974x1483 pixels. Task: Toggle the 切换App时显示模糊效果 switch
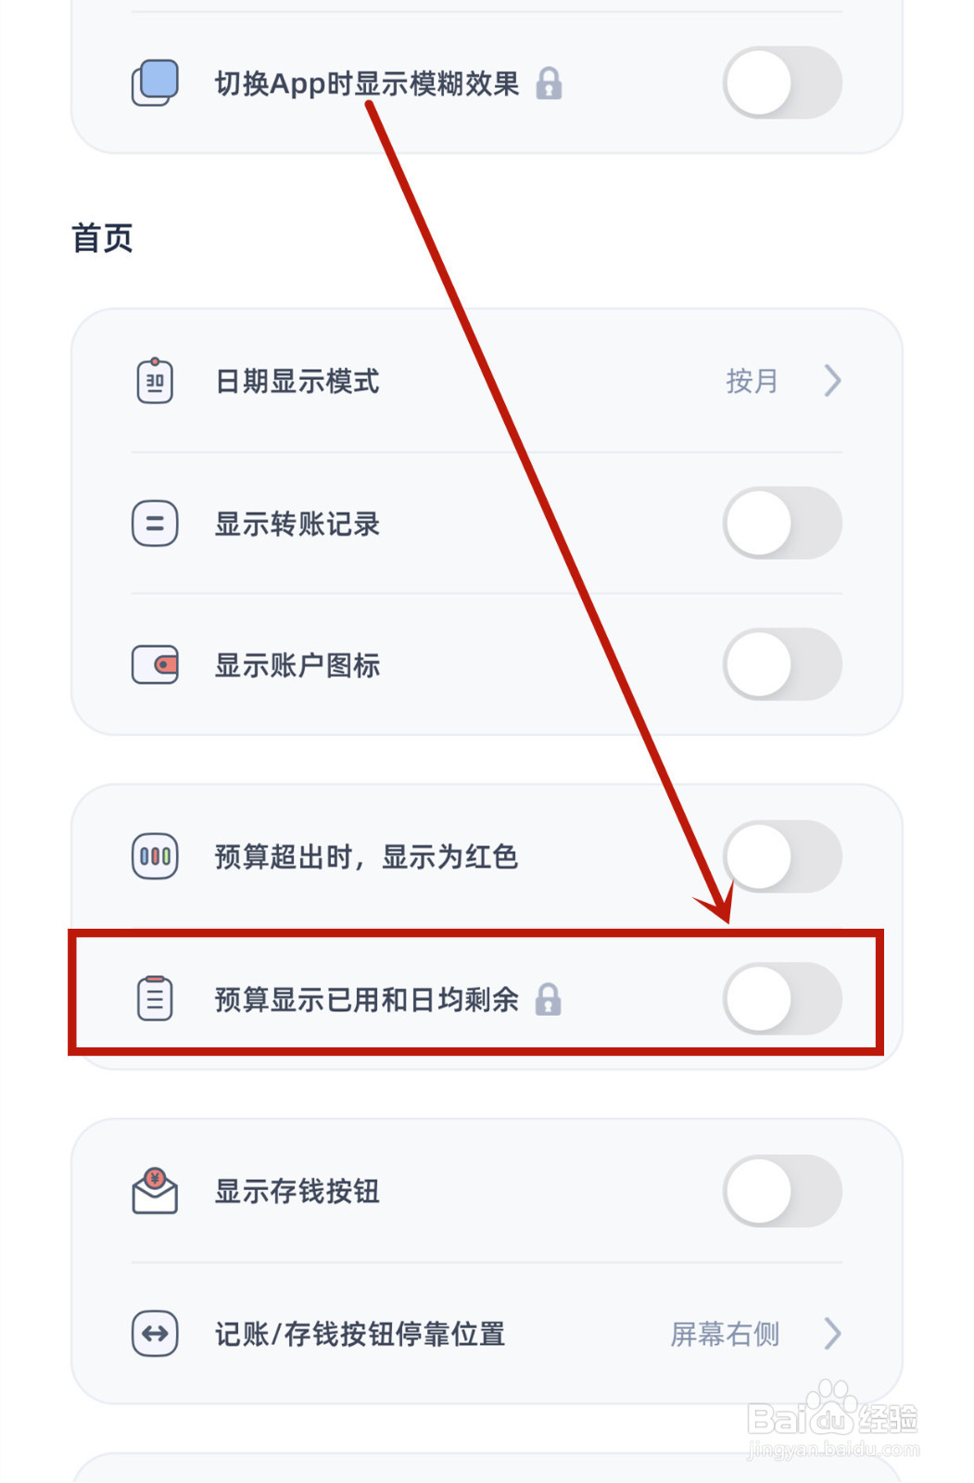click(781, 83)
